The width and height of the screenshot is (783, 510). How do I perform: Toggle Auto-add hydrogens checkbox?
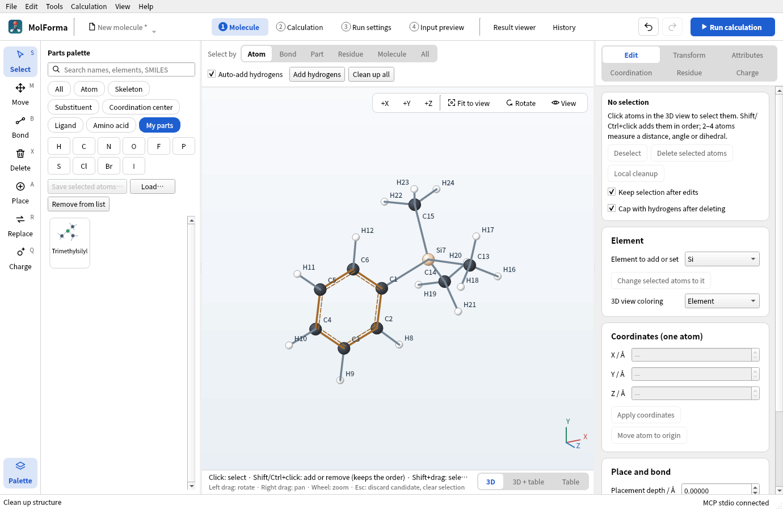(212, 74)
